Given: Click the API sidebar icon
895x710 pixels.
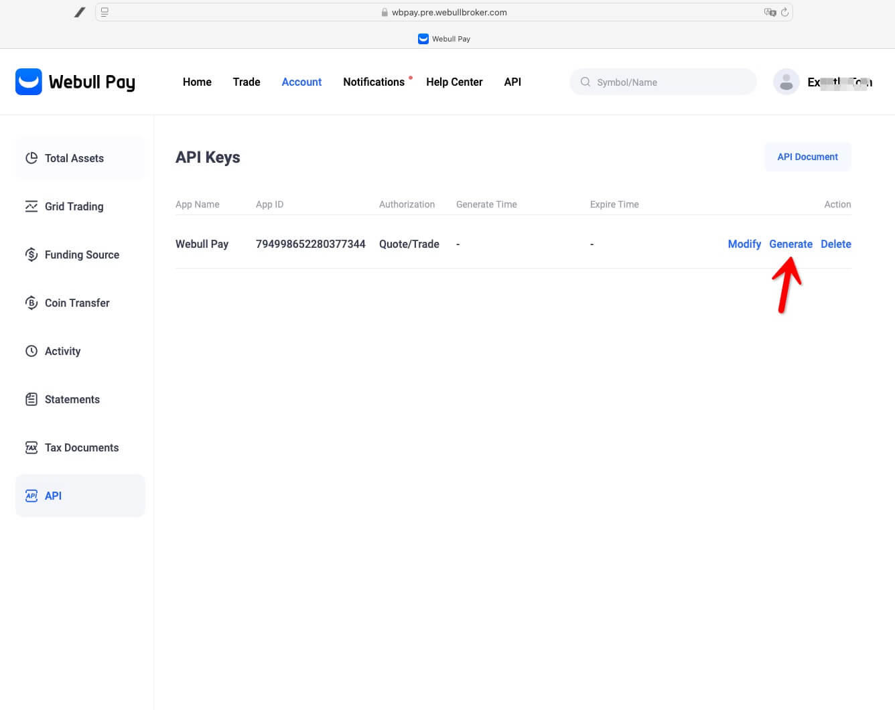Looking at the screenshot, I should tap(31, 496).
